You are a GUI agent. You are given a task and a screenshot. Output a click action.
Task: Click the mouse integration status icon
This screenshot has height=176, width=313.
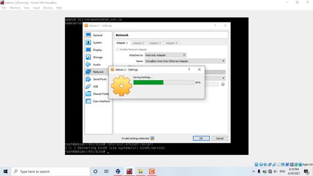pyautogui.click(x=296, y=164)
